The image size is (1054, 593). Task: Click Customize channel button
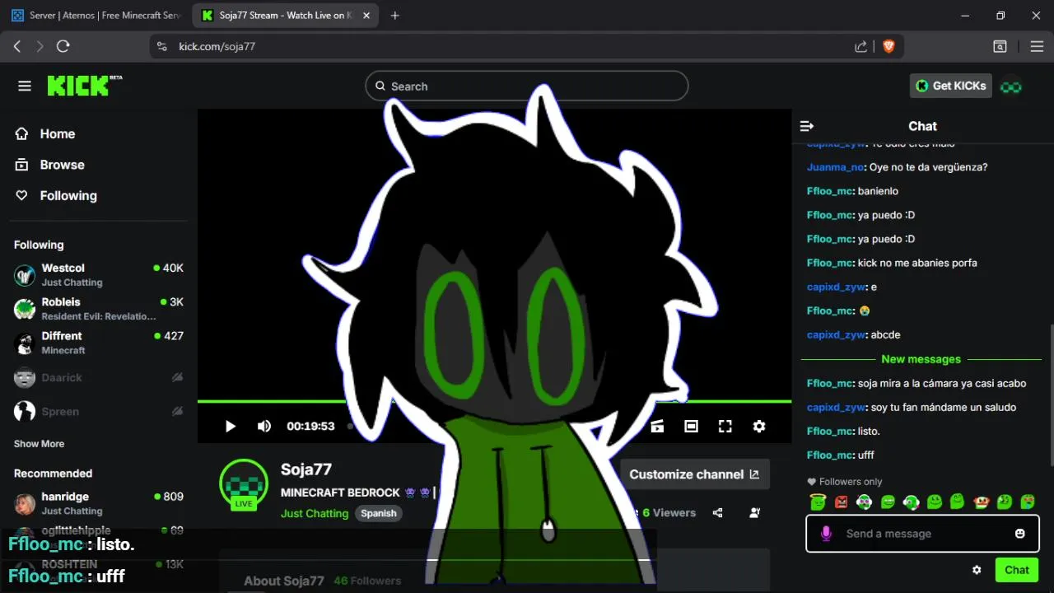694,474
